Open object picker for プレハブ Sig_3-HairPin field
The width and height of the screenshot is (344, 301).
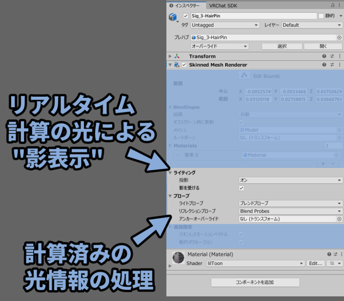click(339, 38)
